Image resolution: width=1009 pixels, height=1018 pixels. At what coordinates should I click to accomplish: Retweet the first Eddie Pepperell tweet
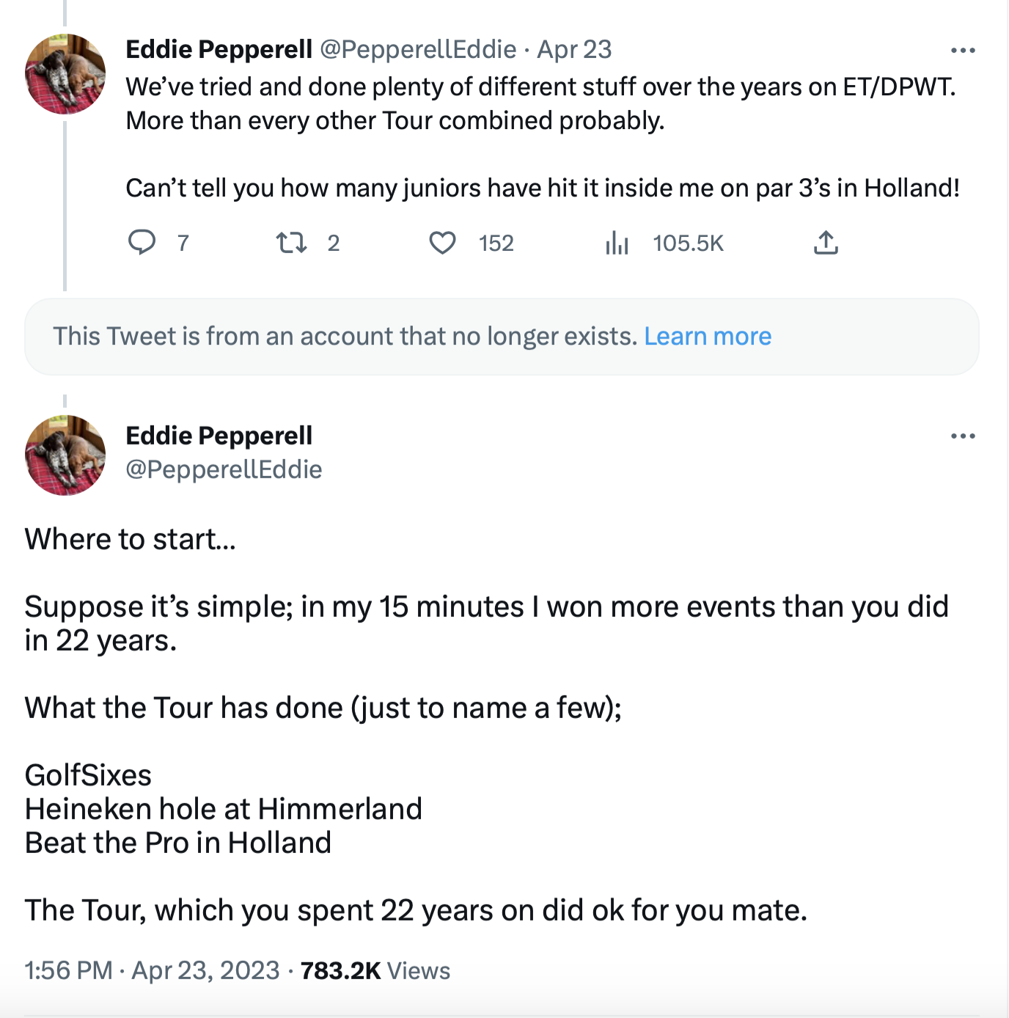pyautogui.click(x=291, y=242)
